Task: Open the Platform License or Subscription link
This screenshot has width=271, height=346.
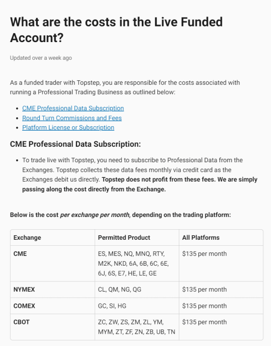Action: (68, 127)
